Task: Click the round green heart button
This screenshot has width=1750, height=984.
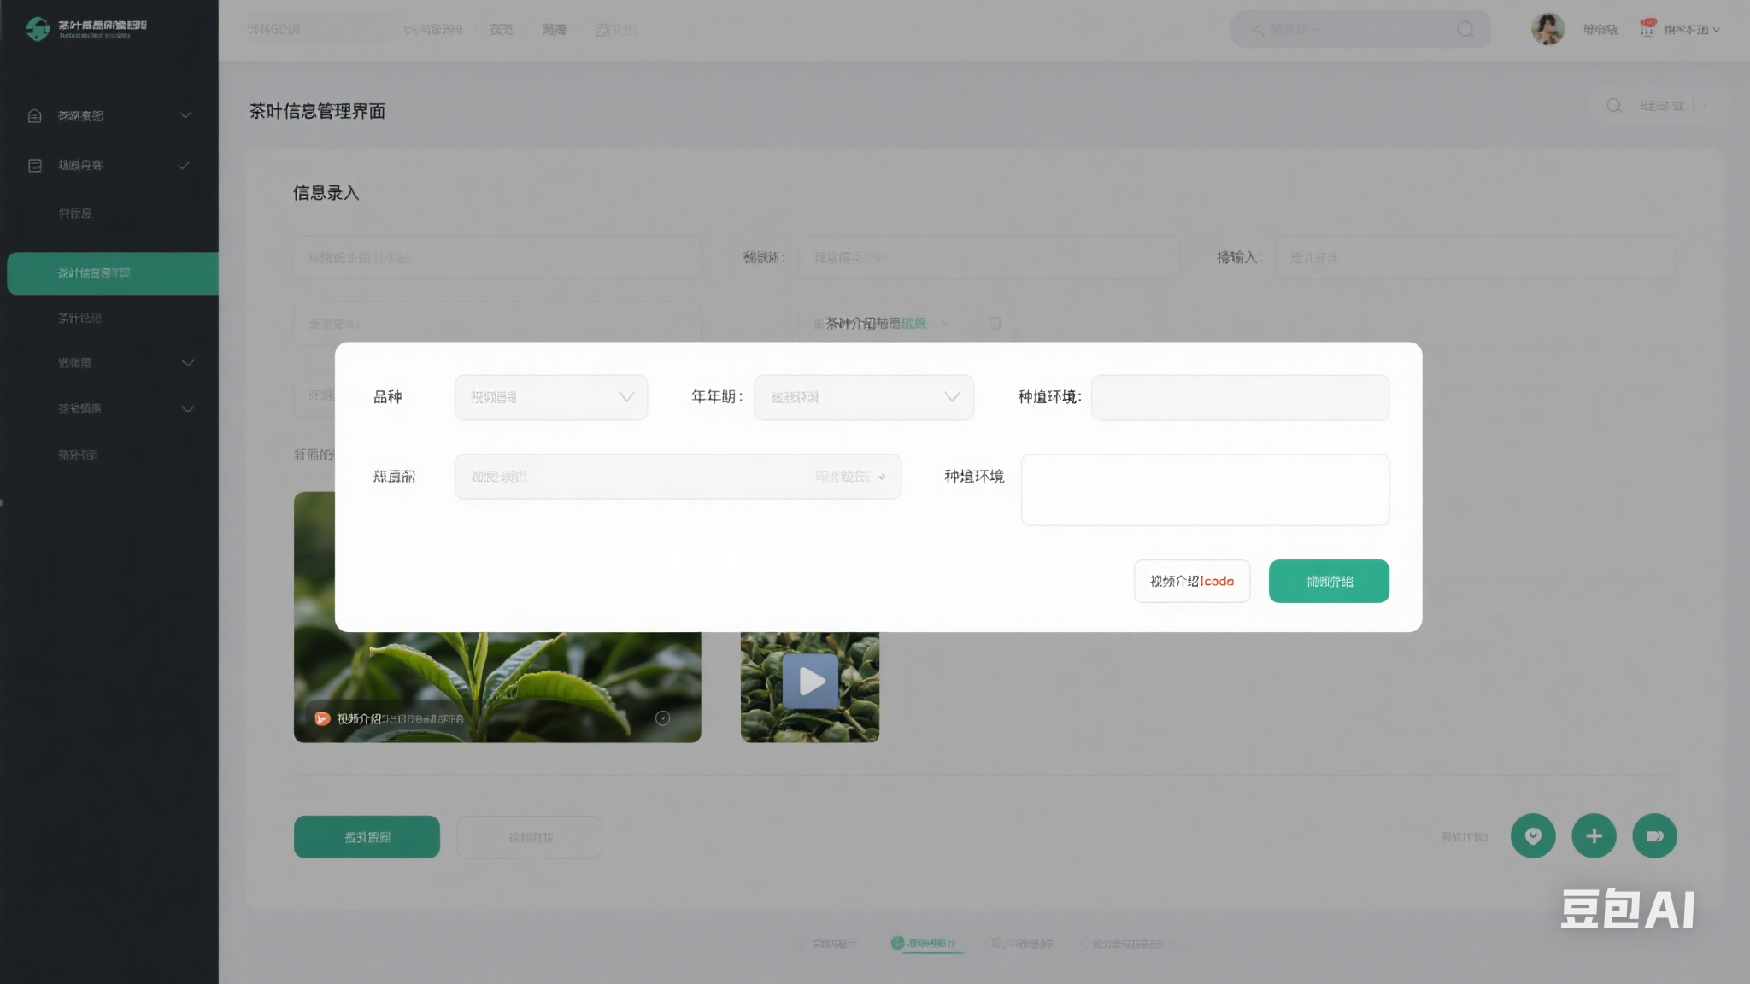Action: [1533, 836]
